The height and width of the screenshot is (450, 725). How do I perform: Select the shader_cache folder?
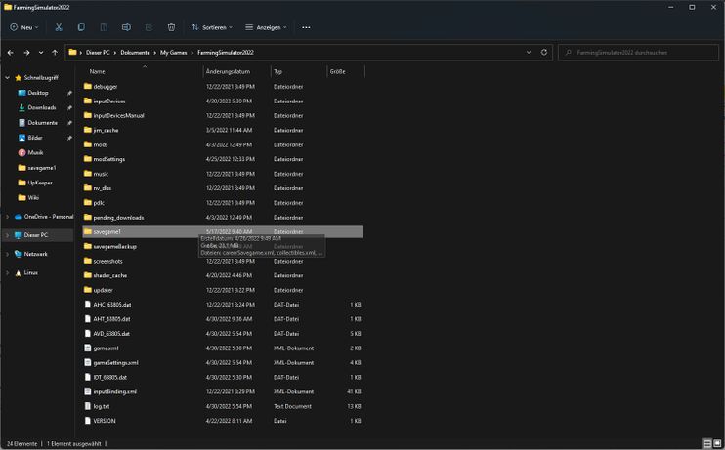click(x=110, y=276)
